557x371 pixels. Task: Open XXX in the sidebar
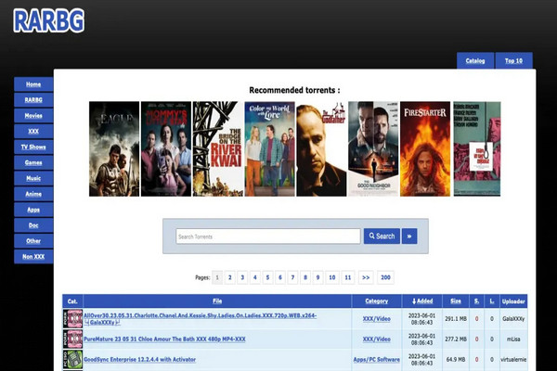(33, 131)
